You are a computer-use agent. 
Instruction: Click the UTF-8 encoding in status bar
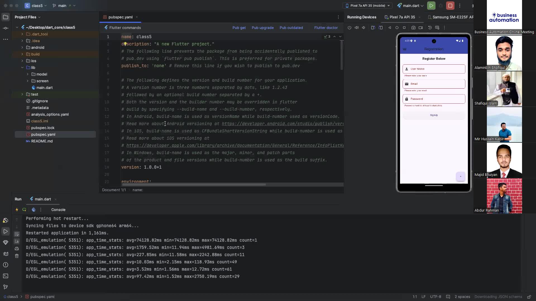click(x=435, y=297)
